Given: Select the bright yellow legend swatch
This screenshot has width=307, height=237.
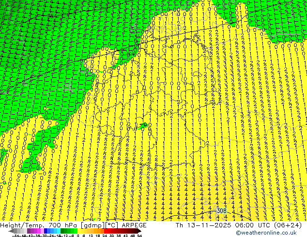Looking at the screenshot, I should coord(79,231).
